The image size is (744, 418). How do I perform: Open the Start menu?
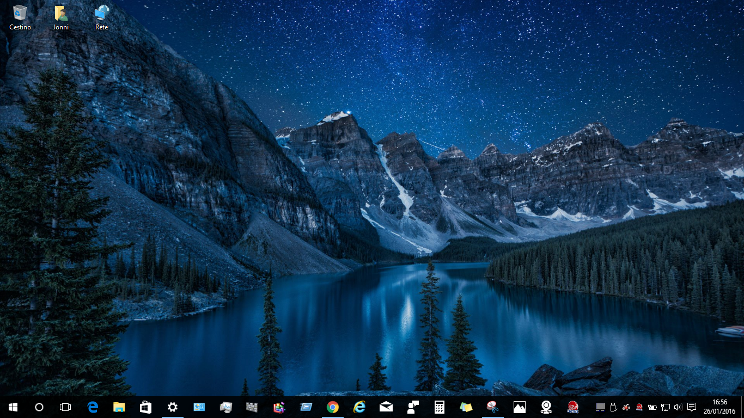coord(11,407)
